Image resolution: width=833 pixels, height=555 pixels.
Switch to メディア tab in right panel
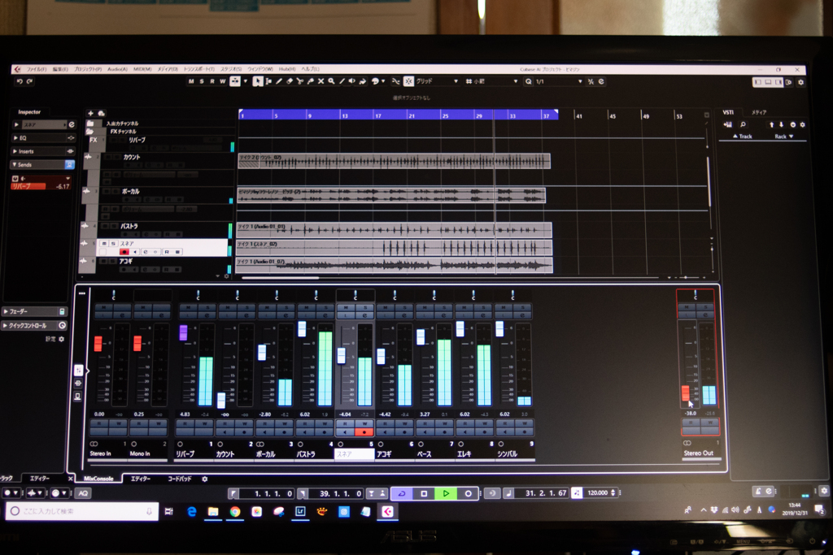pos(759,112)
